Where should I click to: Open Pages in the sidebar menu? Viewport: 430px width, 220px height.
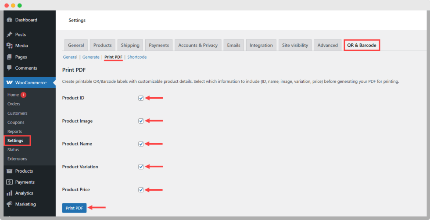pyautogui.click(x=21, y=57)
